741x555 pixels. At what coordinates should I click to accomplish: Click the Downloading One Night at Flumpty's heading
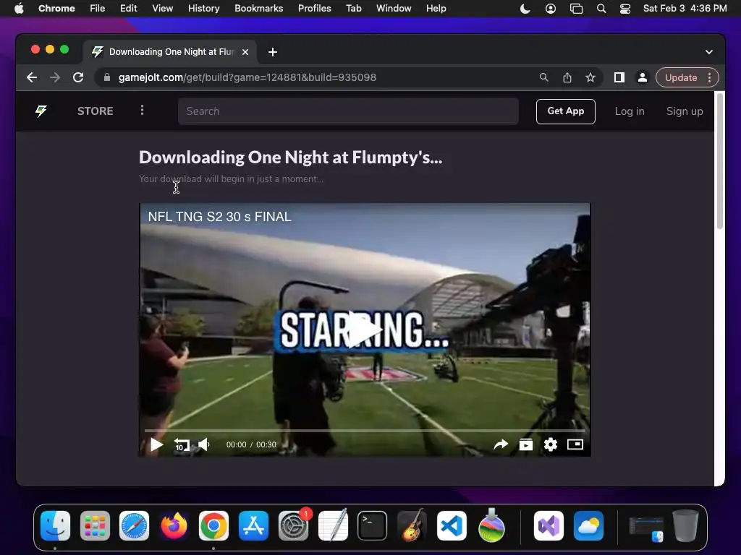coord(291,157)
